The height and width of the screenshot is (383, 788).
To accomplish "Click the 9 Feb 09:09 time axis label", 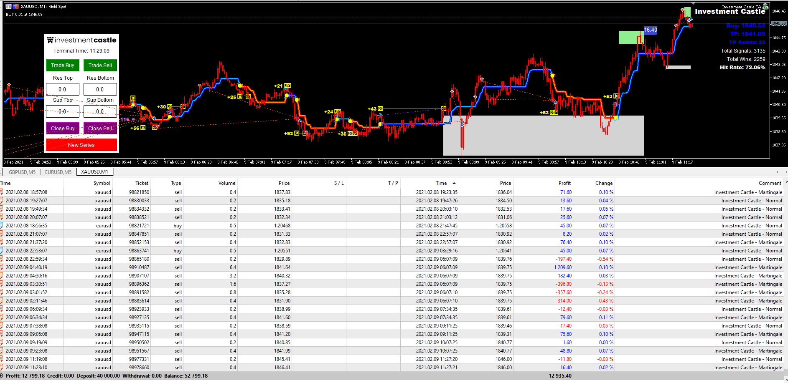I will [469, 162].
